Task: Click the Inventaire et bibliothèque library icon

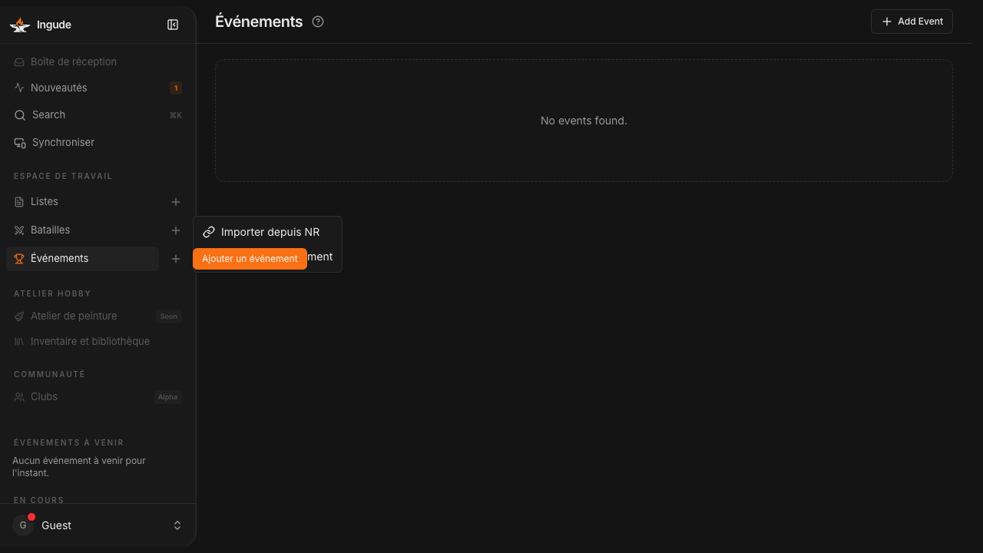Action: point(19,342)
